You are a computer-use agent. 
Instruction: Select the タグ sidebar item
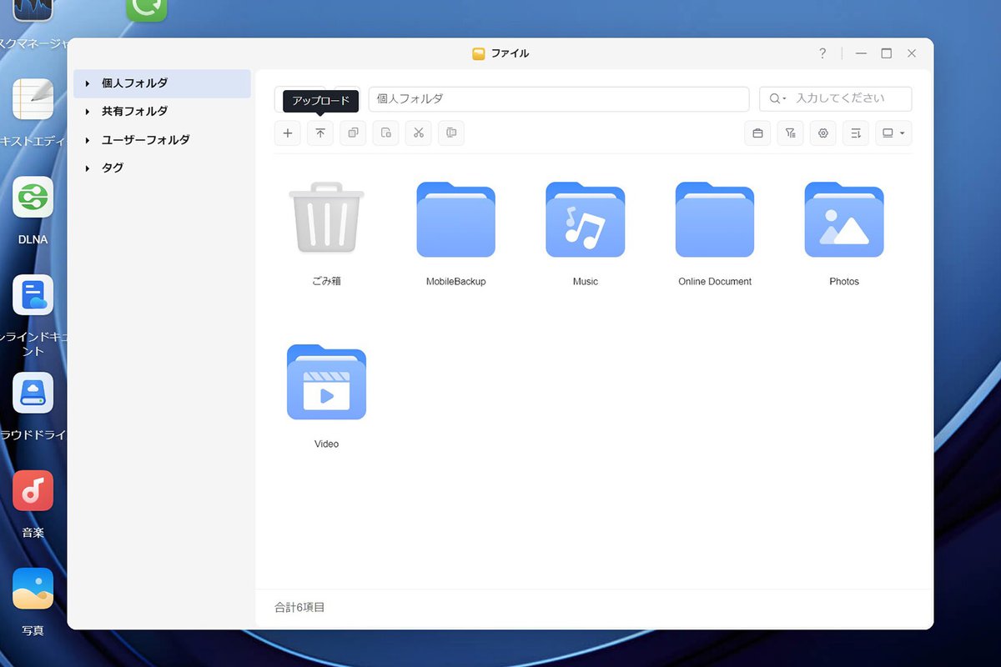coord(113,168)
